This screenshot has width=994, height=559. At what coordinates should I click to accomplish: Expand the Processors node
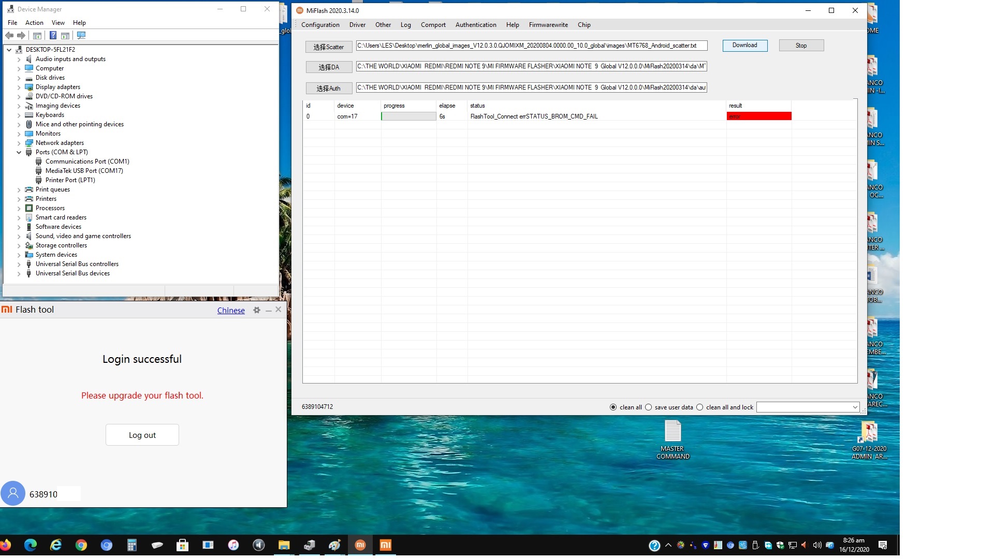click(x=19, y=208)
